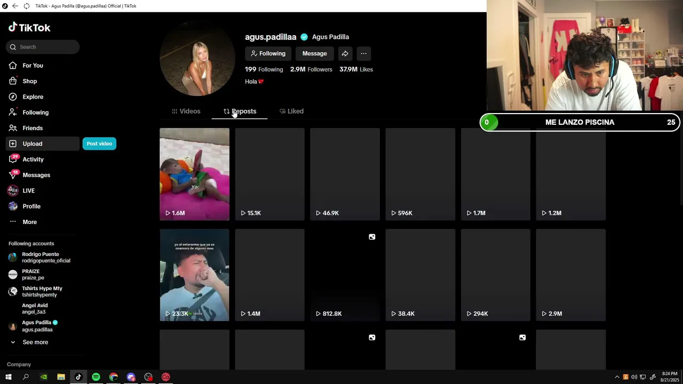Toggle the Following button on the profile

[x=268, y=53]
